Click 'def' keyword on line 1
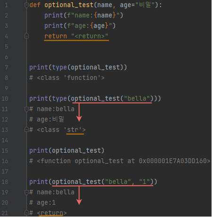 pyautogui.click(x=35, y=5)
